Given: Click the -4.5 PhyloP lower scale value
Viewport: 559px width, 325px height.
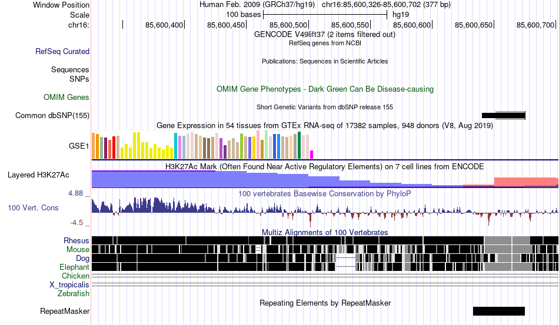Looking at the screenshot, I should [x=76, y=223].
